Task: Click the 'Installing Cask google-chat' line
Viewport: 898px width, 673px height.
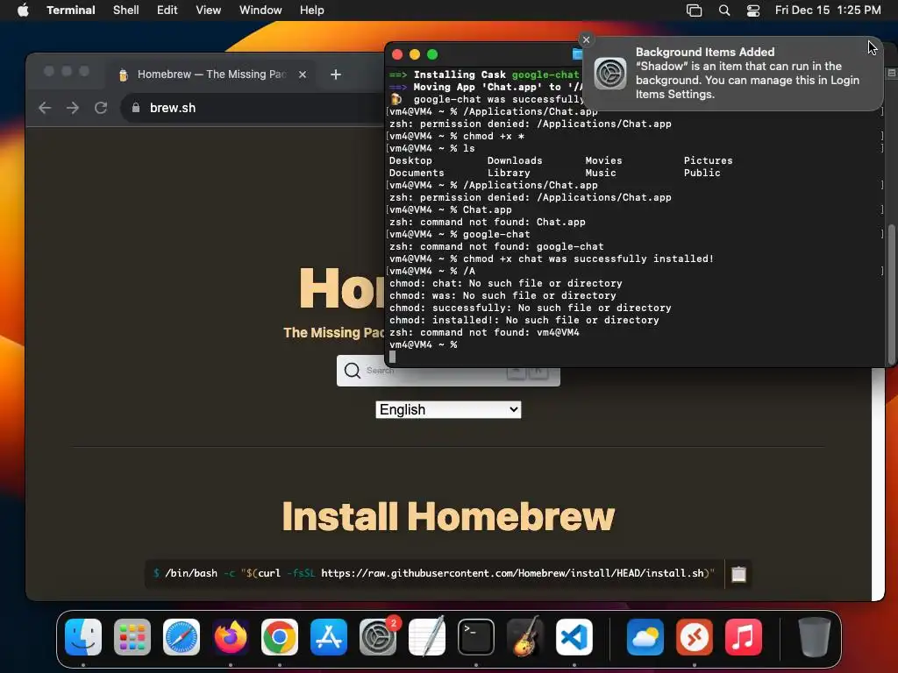Action: point(484,75)
